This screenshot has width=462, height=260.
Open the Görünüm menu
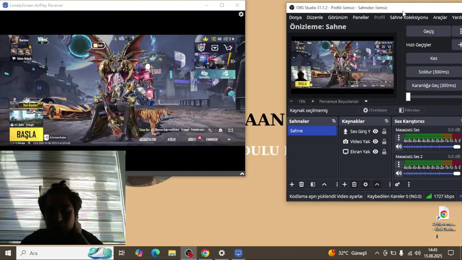click(337, 17)
